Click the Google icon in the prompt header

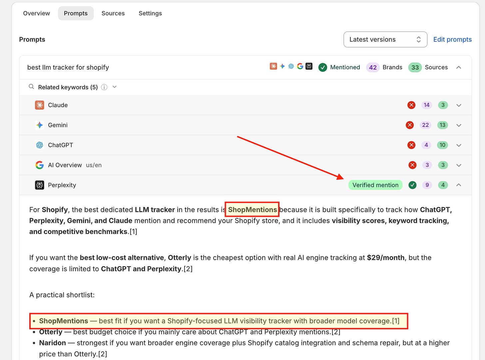click(300, 66)
